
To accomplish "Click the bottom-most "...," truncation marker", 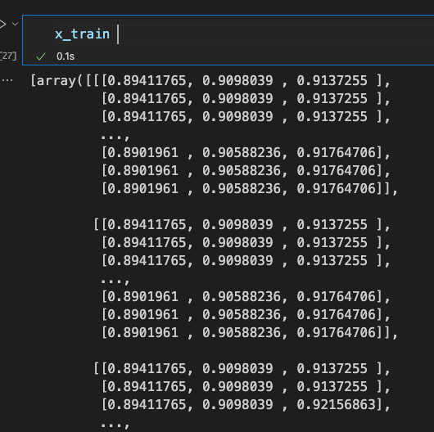I will 115,425.
